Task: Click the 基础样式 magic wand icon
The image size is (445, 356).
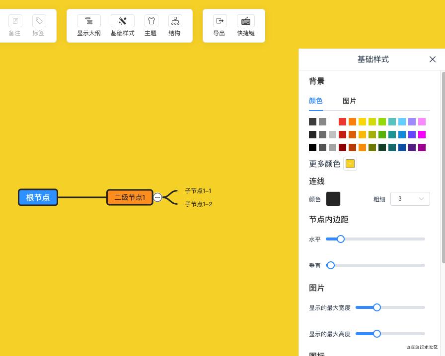Action: 123,21
